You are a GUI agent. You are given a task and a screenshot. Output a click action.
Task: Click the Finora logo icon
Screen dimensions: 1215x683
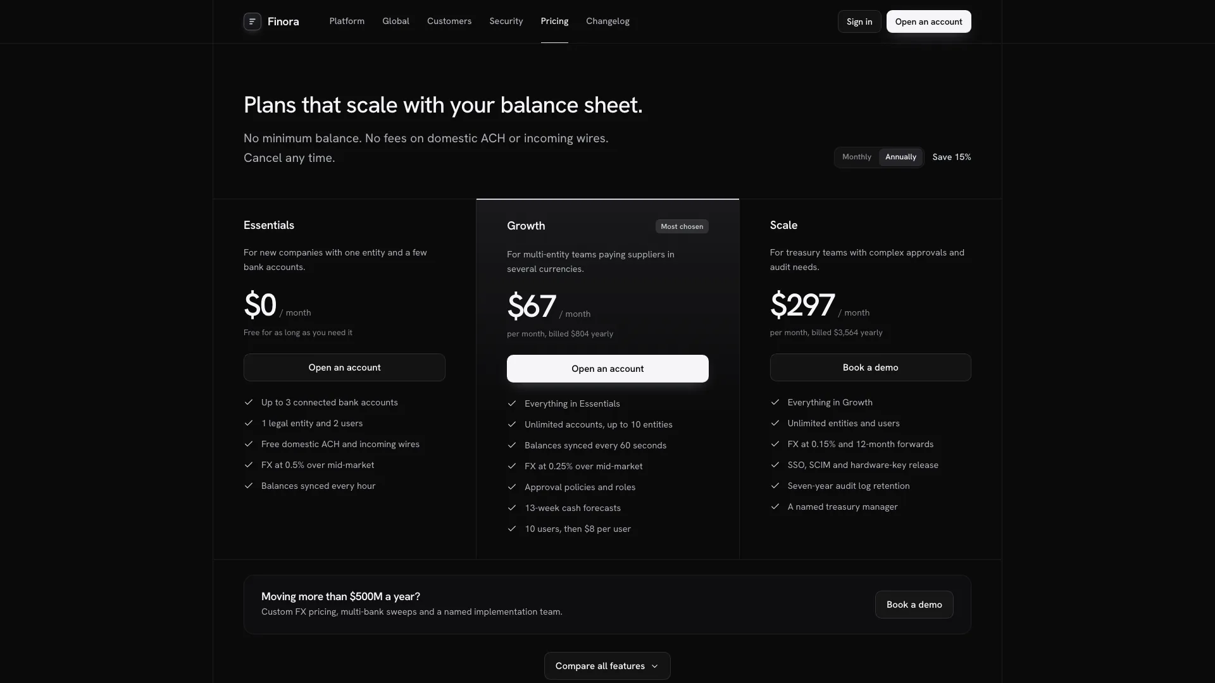(252, 22)
